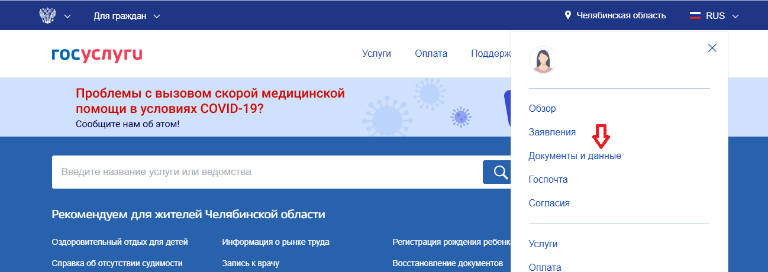This screenshot has height=272, width=768.
Task: Change region «Челябинская область»
Action: pyautogui.click(x=621, y=16)
